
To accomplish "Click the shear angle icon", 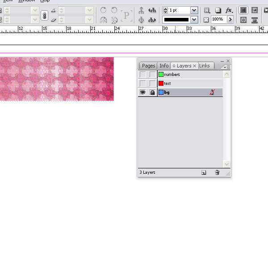I will point(54,20).
